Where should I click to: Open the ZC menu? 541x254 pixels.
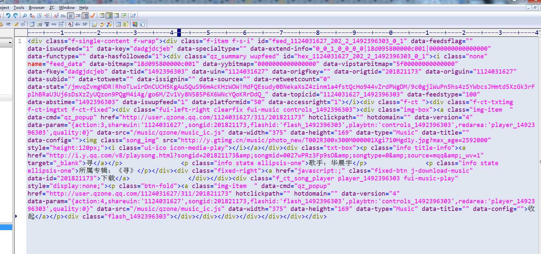click(x=52, y=7)
